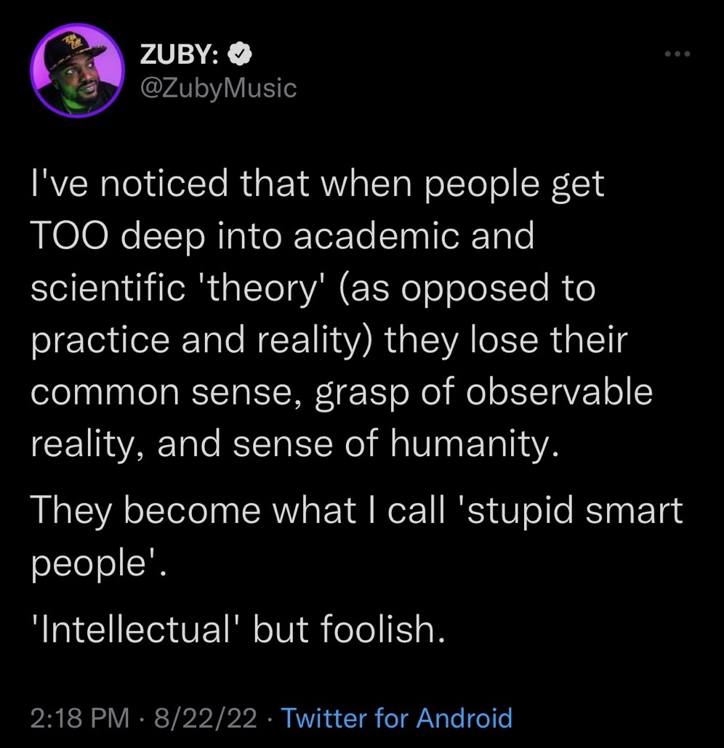Screen dimensions: 724x748
Task: Click the "'Intellectual' but foolish." line
Action: point(237,630)
